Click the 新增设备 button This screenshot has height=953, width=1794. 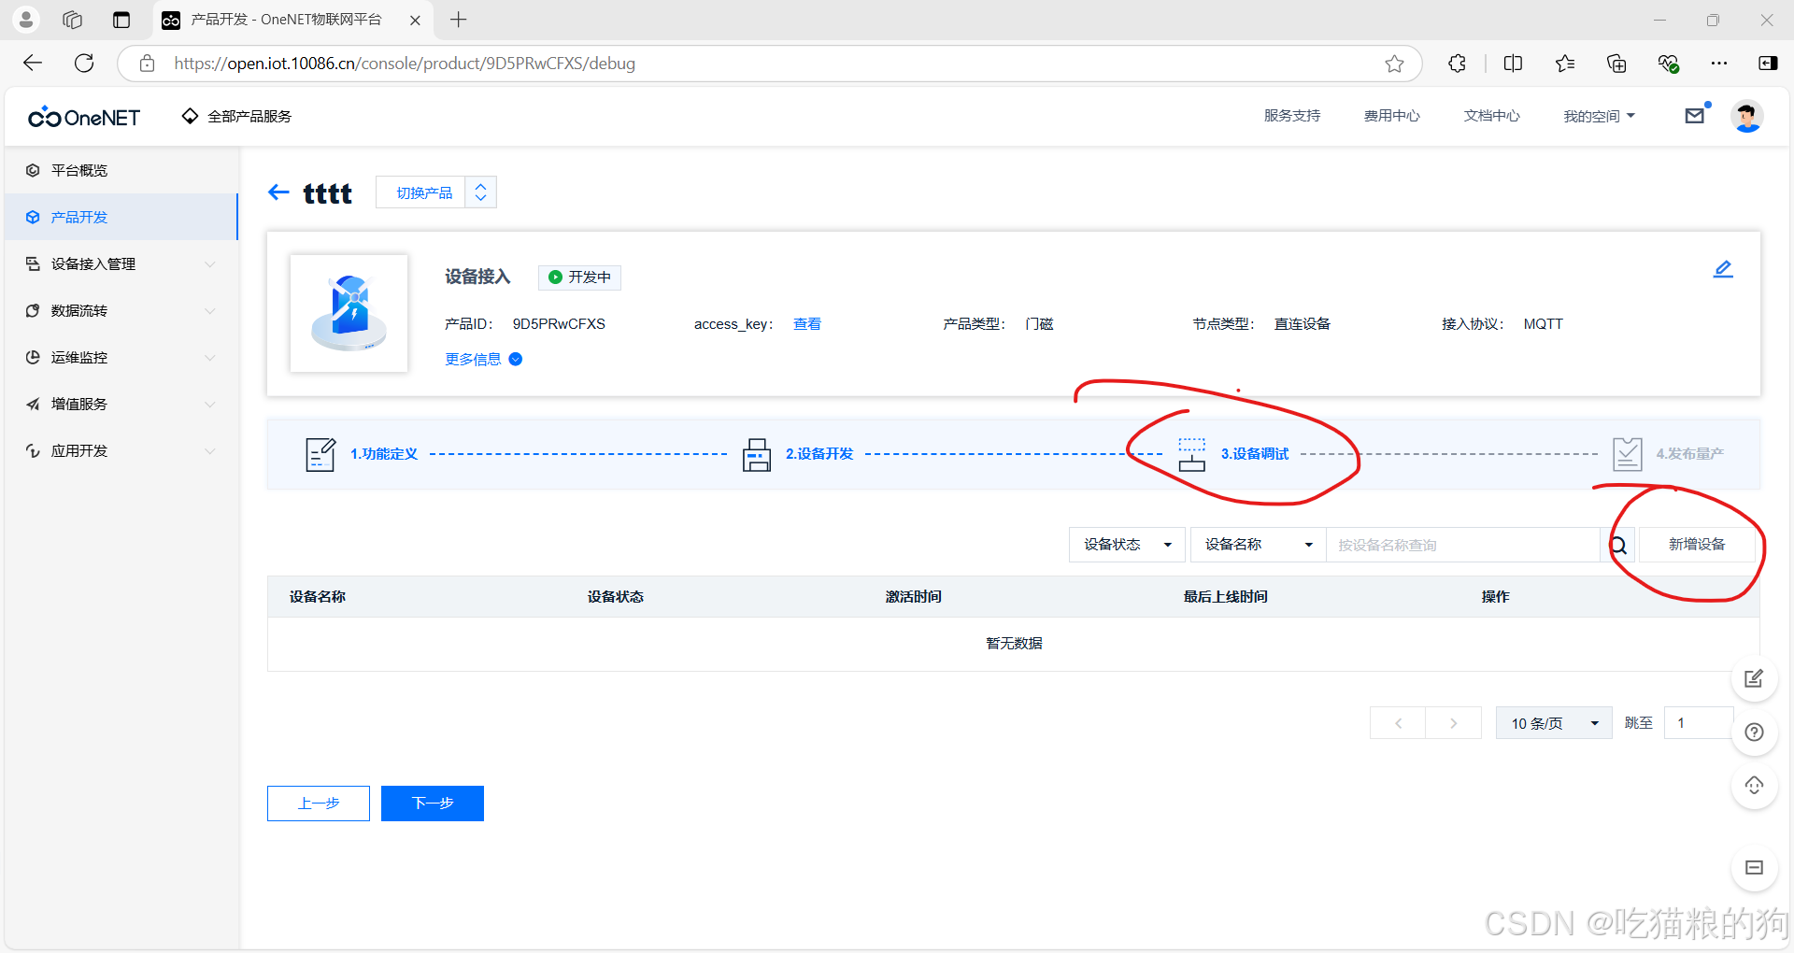point(1696,544)
